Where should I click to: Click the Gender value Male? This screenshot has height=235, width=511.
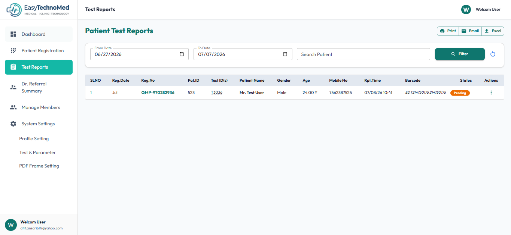[x=282, y=93]
